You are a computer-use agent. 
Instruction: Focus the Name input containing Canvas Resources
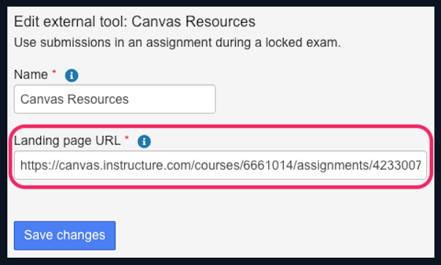[115, 99]
